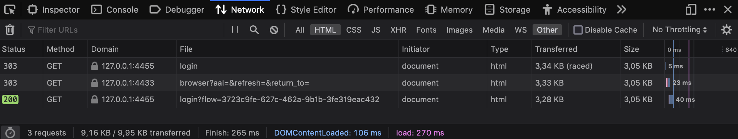738x139 pixels.
Task: Sort by the File column
Action: coord(287,49)
